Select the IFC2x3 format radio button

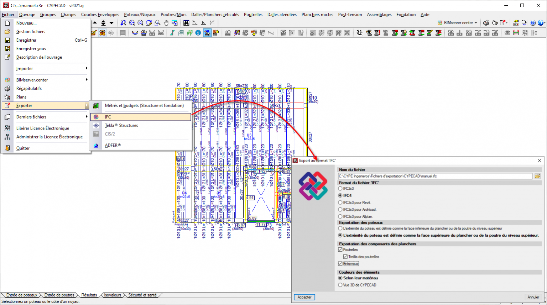point(340,189)
